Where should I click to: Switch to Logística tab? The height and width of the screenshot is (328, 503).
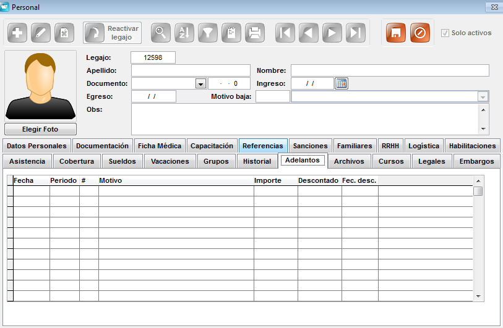(x=424, y=146)
